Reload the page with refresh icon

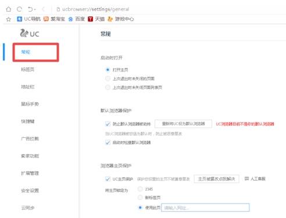(x=19, y=9)
